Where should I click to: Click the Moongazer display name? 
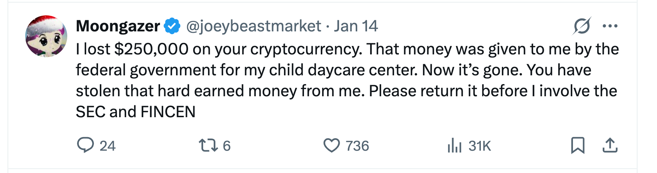coord(118,26)
